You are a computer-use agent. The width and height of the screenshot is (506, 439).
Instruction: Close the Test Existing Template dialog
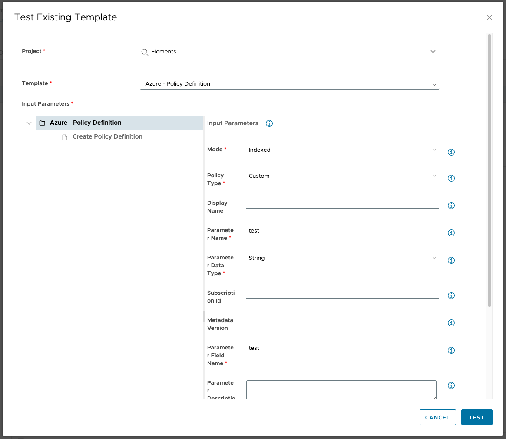[489, 18]
